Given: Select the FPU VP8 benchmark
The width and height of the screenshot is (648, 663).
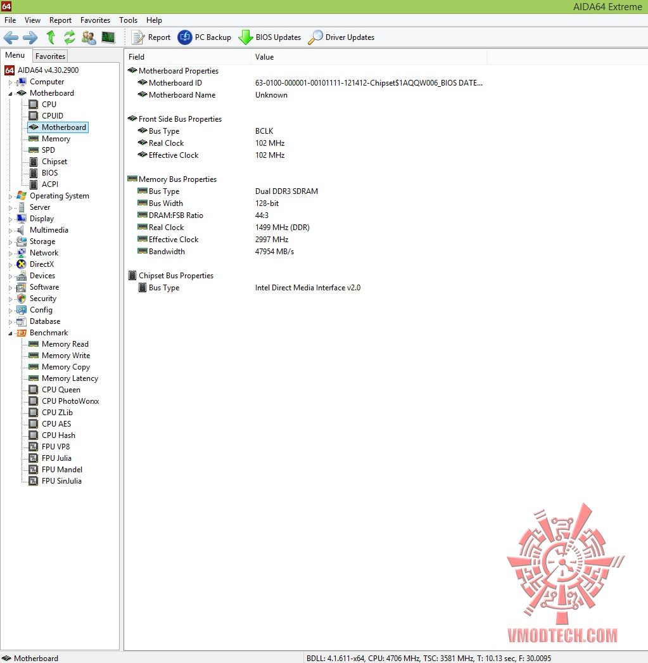Looking at the screenshot, I should point(56,446).
